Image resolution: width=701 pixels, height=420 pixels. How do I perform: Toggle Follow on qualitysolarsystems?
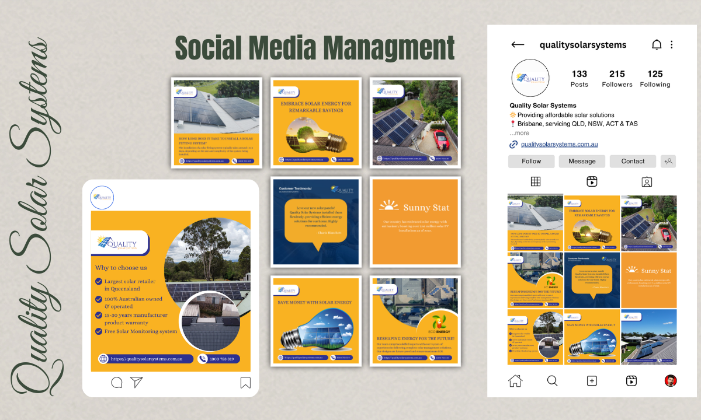[531, 161]
